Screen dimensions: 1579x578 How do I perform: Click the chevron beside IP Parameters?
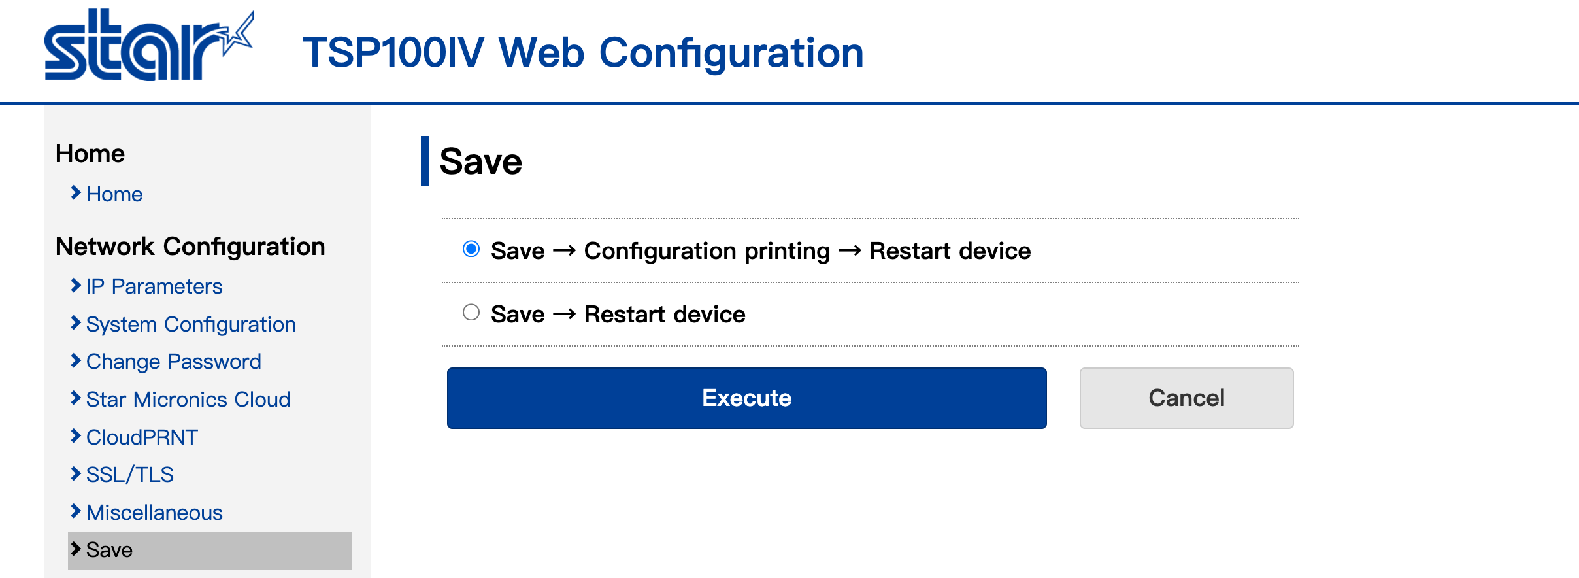click(76, 285)
